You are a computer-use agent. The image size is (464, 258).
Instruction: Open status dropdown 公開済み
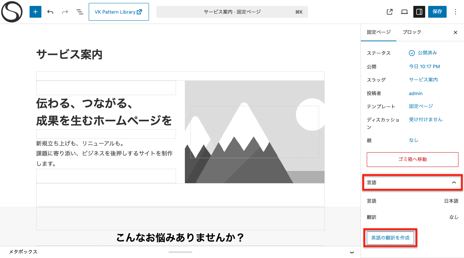pos(423,53)
